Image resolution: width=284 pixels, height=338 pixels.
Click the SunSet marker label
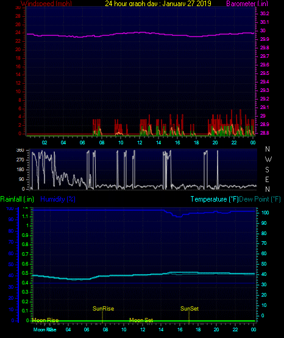[x=190, y=309]
